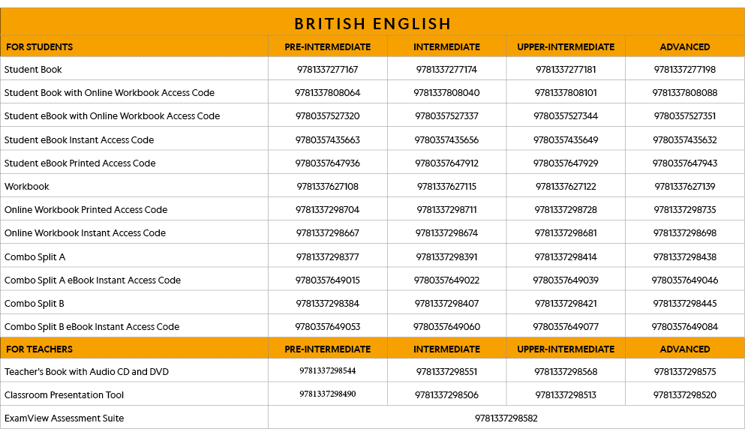Viewport: 745px width, 444px height.
Task: Click ExamView Assessment Suite ISBN 9781337298582
Action: click(x=506, y=418)
